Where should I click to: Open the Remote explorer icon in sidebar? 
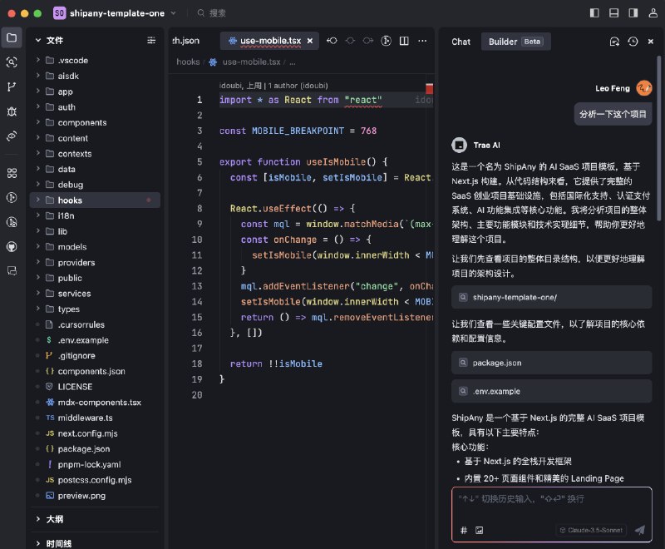(12, 136)
